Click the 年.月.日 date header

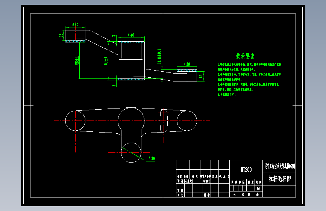224,176
